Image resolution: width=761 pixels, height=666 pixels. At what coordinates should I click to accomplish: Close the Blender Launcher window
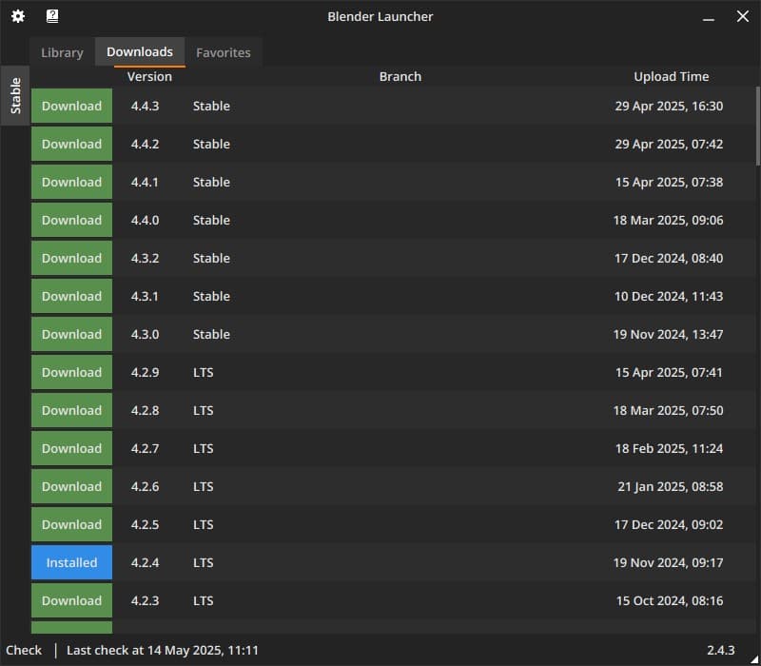743,16
